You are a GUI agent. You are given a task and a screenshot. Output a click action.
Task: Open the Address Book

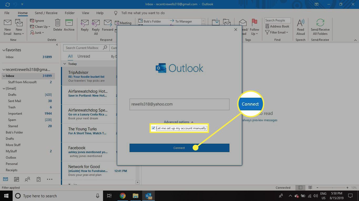[277, 26]
